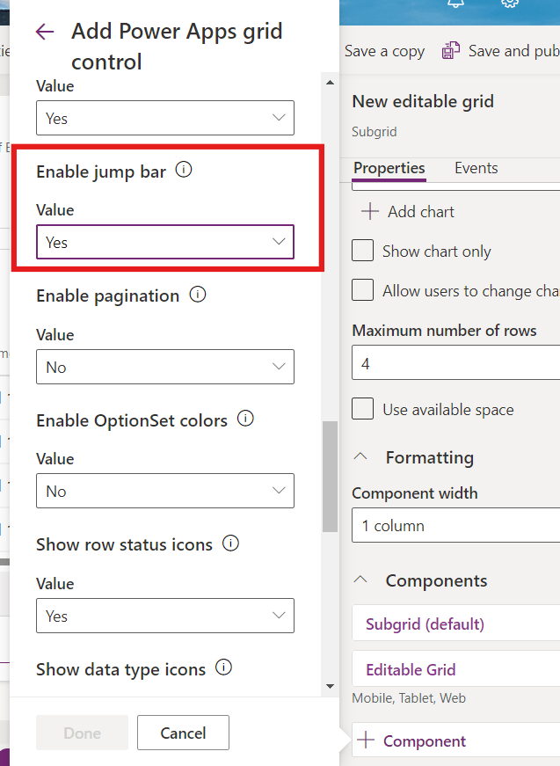Check Allow users to change chart

pyautogui.click(x=363, y=290)
